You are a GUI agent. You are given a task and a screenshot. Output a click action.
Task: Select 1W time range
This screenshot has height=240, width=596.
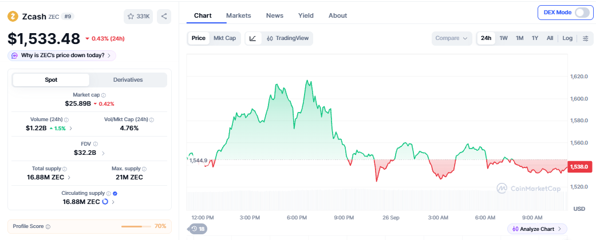[x=504, y=38]
